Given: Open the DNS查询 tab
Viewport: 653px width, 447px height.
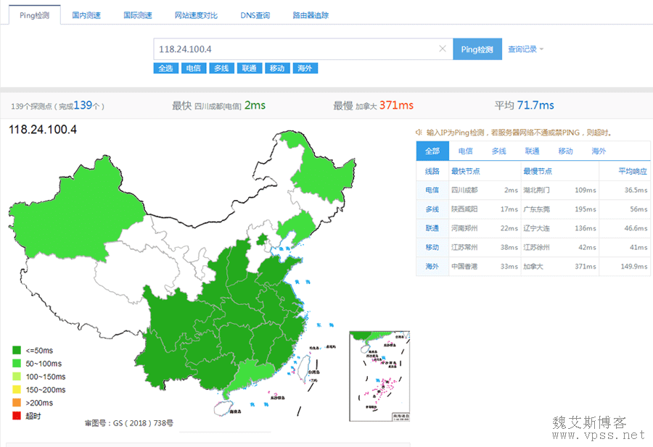Looking at the screenshot, I should coord(255,15).
